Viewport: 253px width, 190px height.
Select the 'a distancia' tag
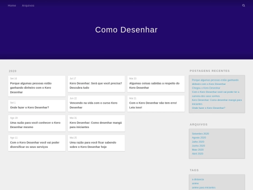click(198, 179)
